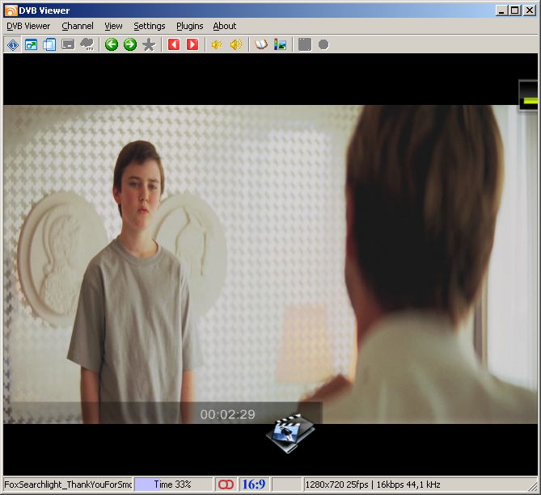
Task: Open the Plugins menu
Action: [189, 26]
